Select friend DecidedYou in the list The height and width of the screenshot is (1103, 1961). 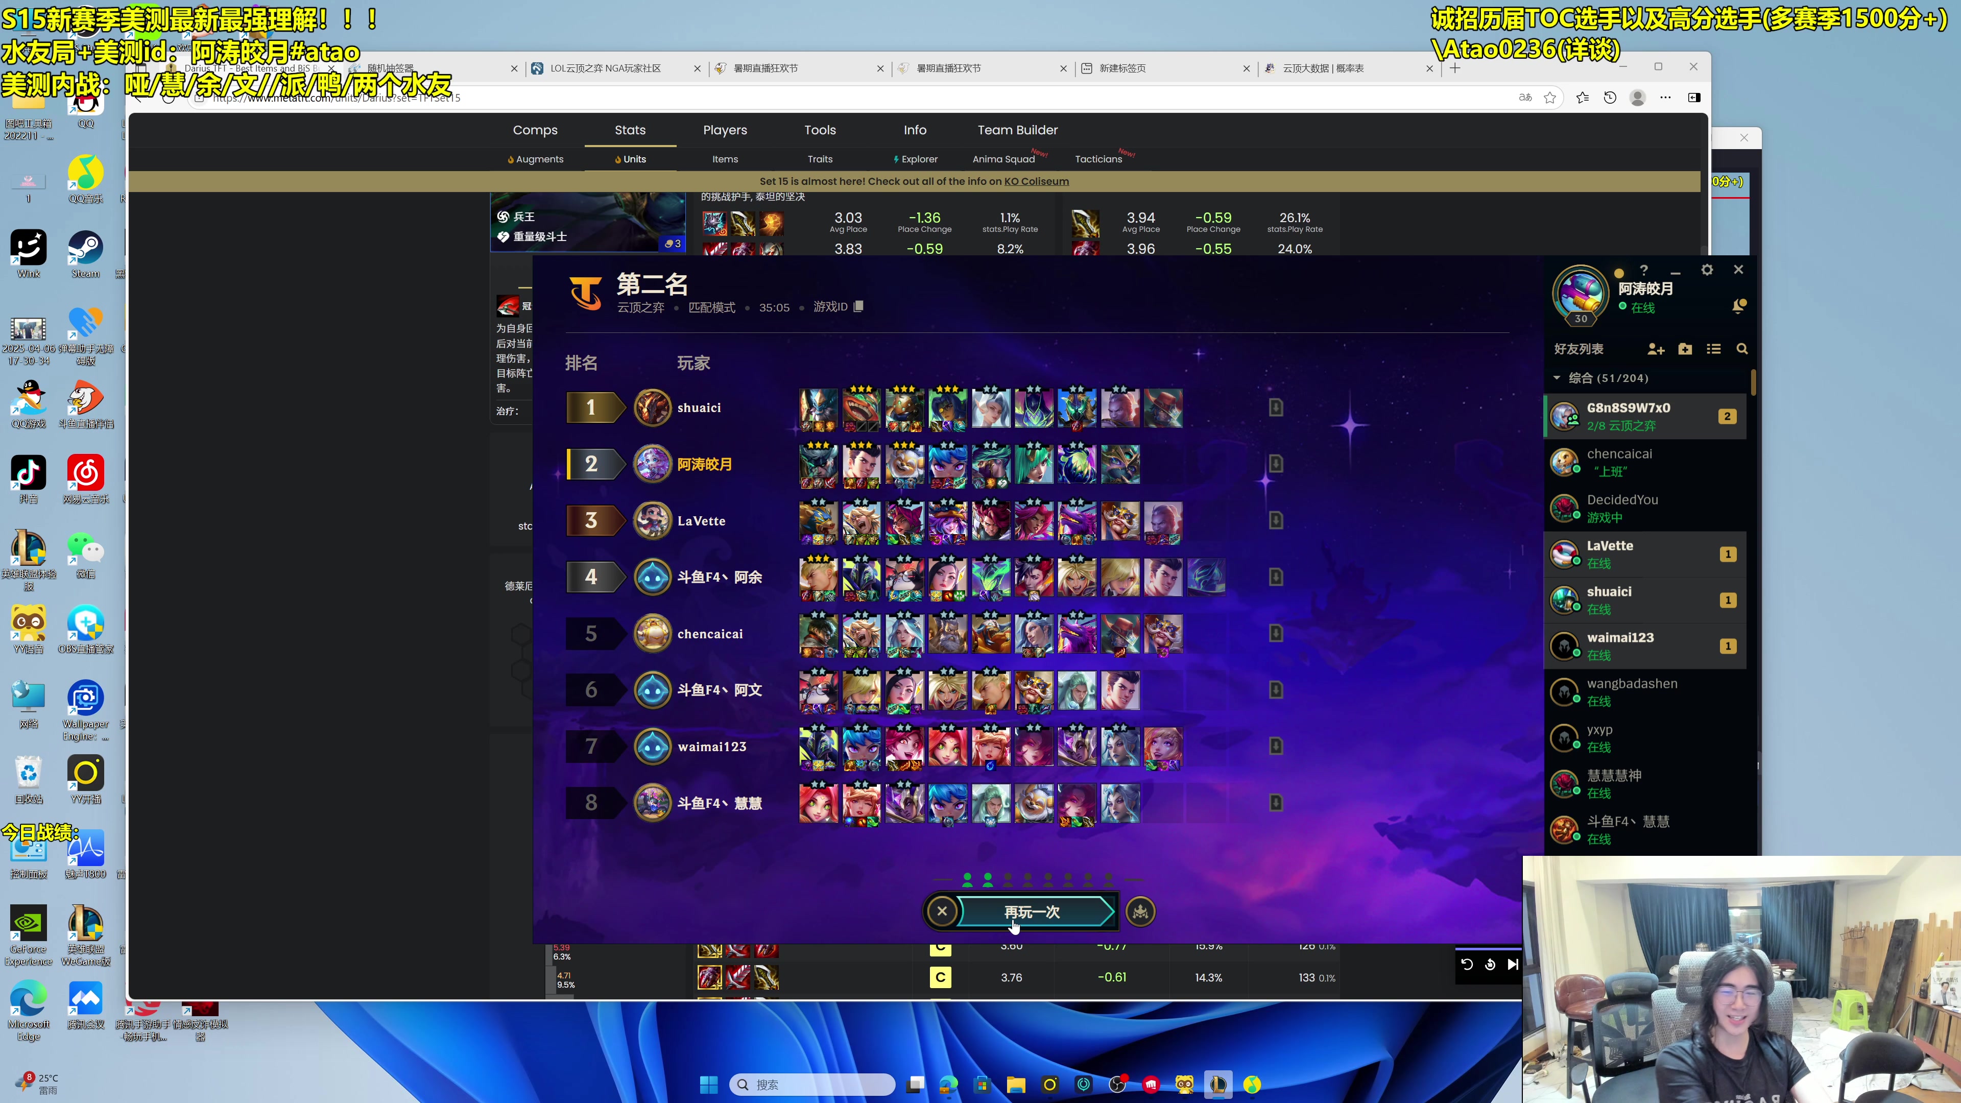click(x=1644, y=508)
